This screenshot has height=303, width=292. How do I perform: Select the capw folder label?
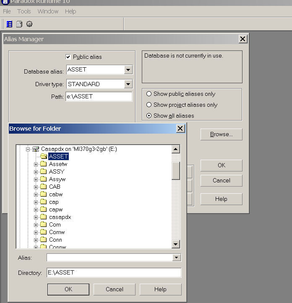point(56,209)
